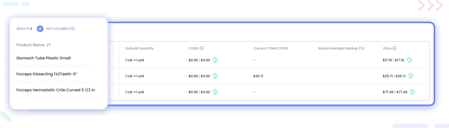View COGS history for Stomach Tube row

pos(215,60)
